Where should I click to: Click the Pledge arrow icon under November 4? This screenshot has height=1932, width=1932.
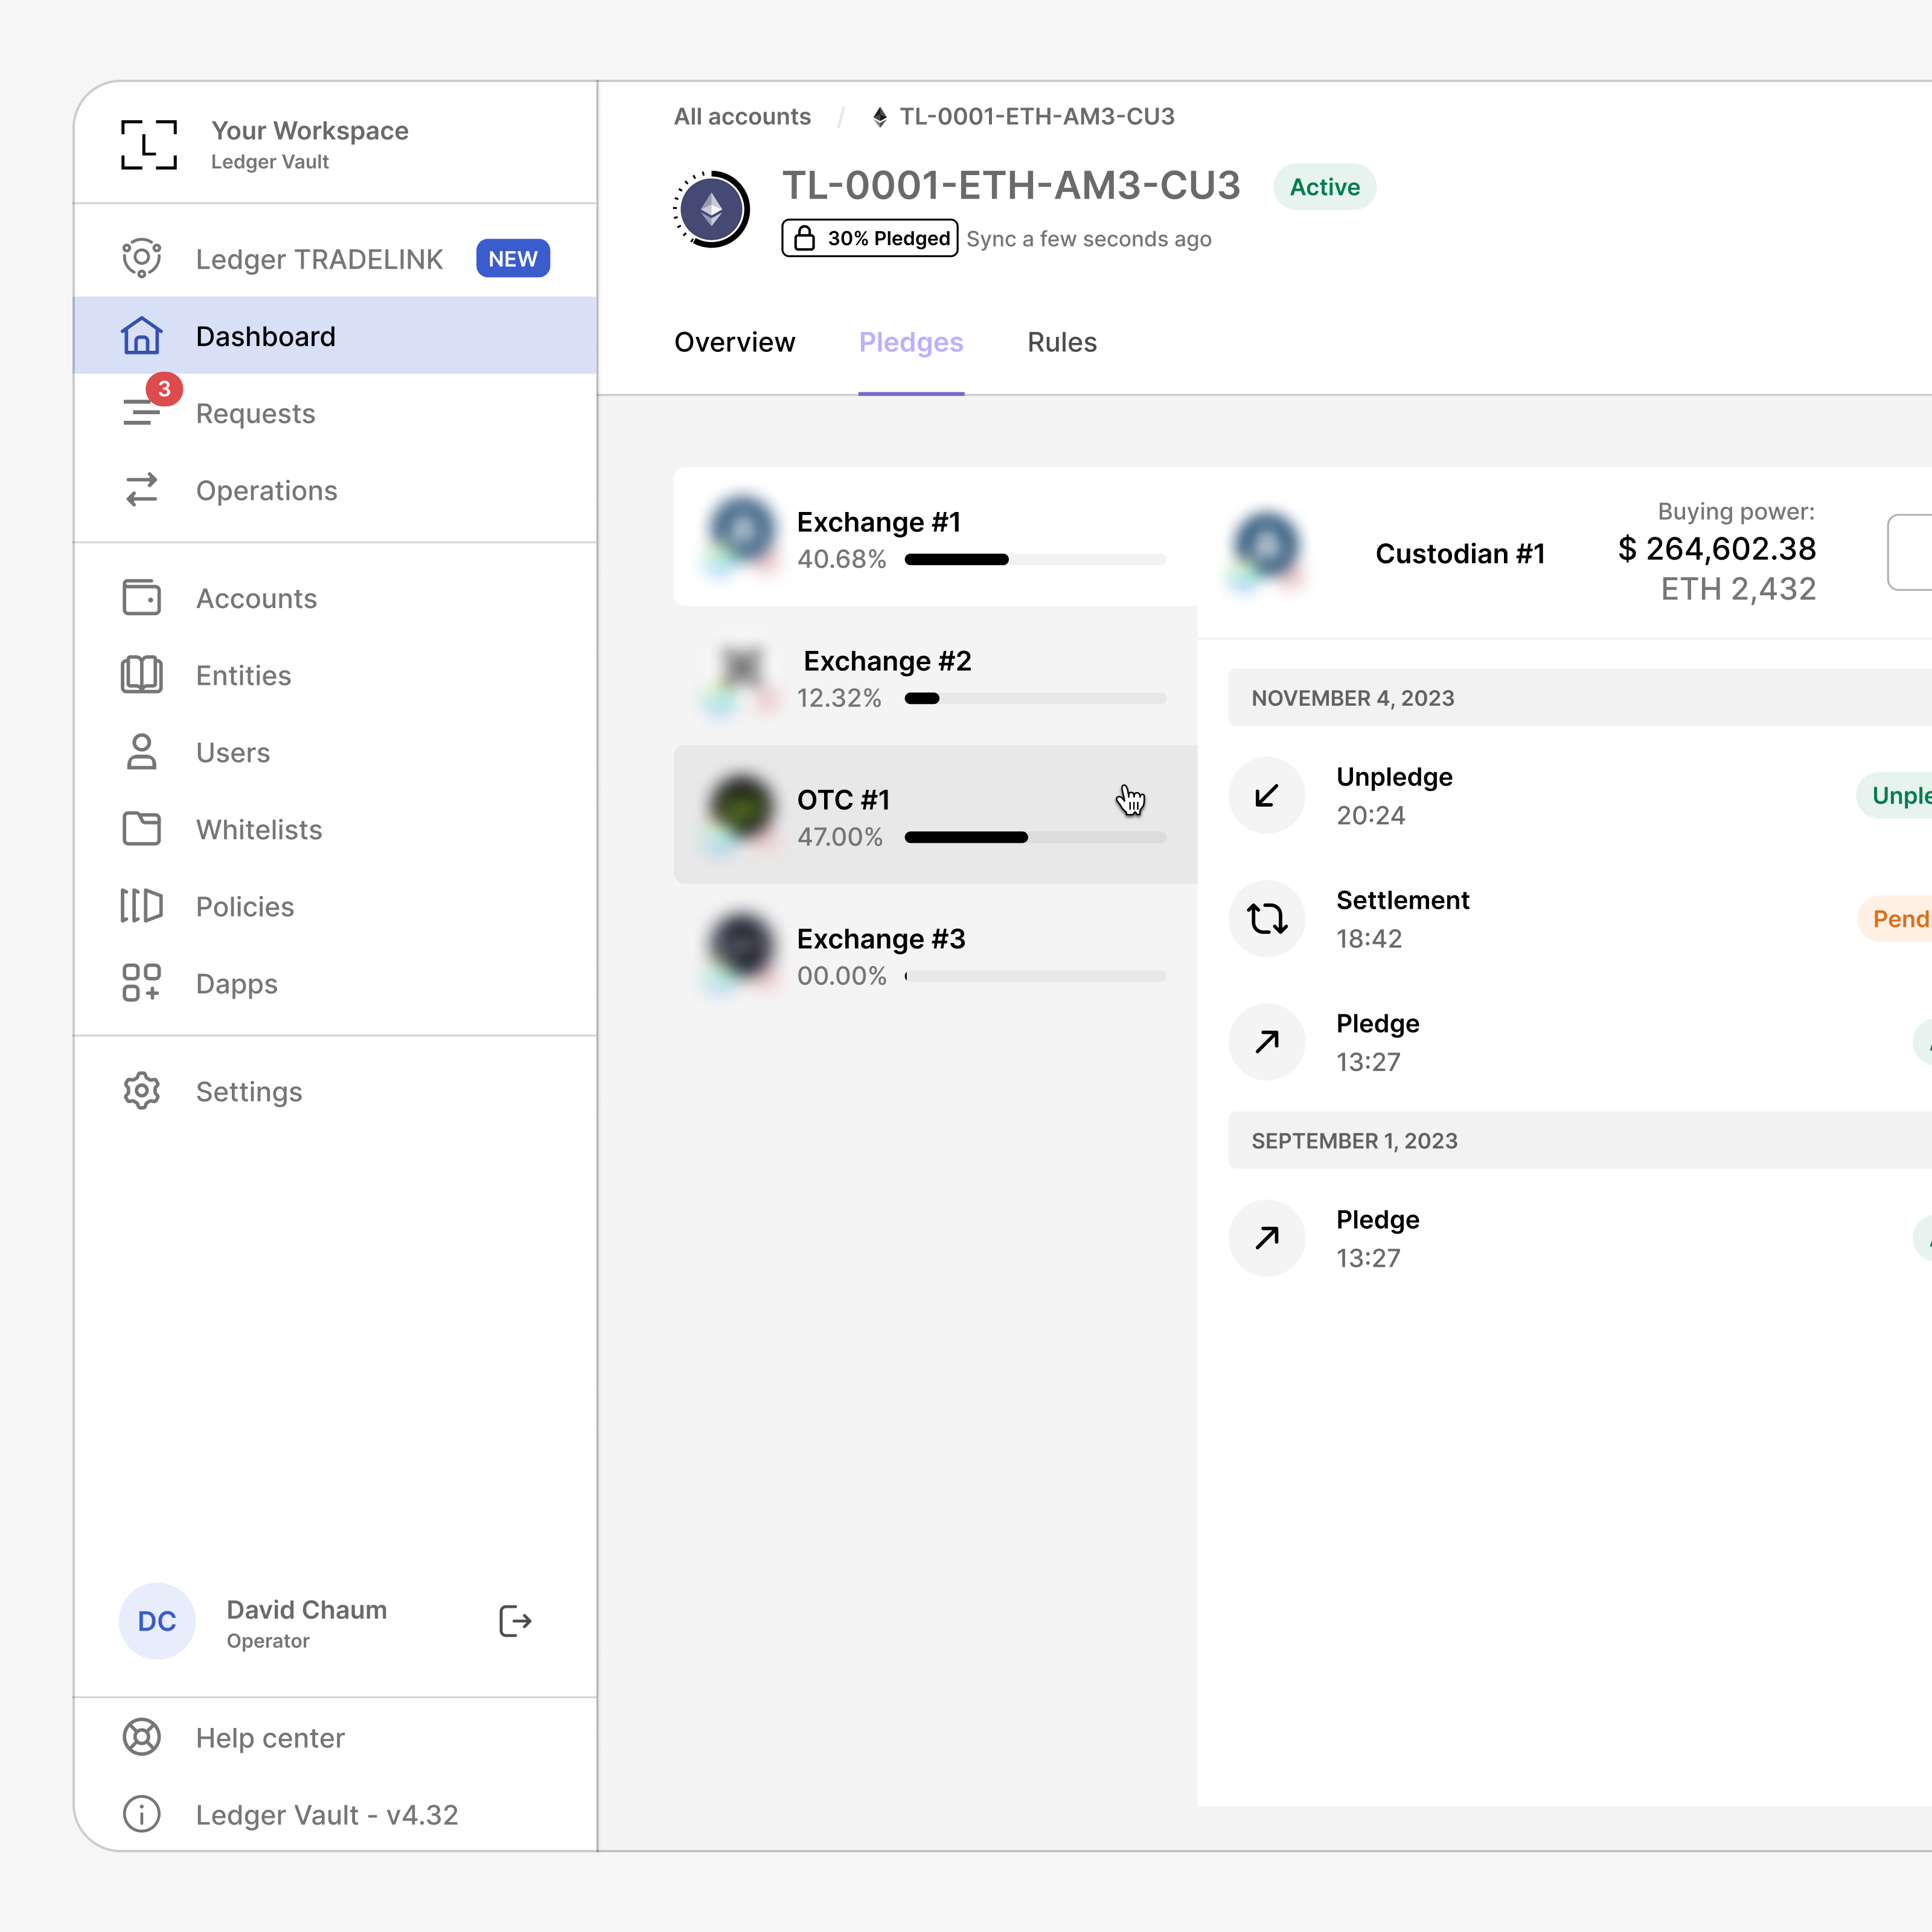click(x=1267, y=1042)
